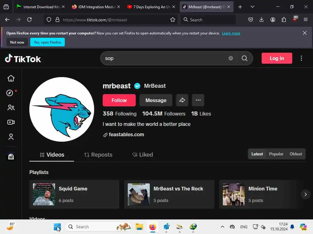Select the Liked tab on the profile
The width and height of the screenshot is (313, 234).
(x=142, y=155)
